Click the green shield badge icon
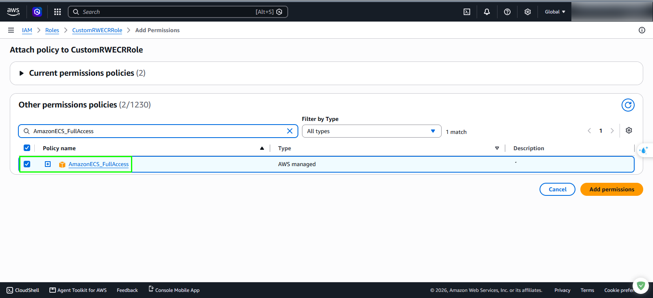The height and width of the screenshot is (298, 653). click(x=641, y=286)
